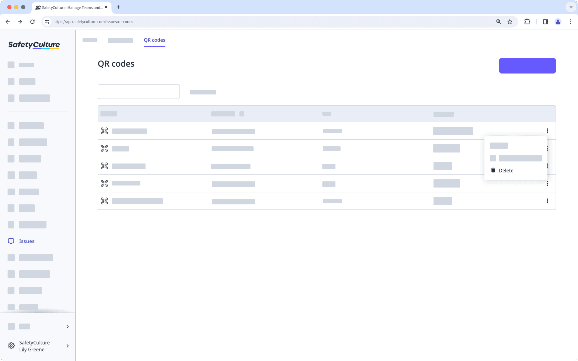Viewport: 578px width, 361px height.
Task: Open the three-dot menu for first row
Action: click(547, 131)
